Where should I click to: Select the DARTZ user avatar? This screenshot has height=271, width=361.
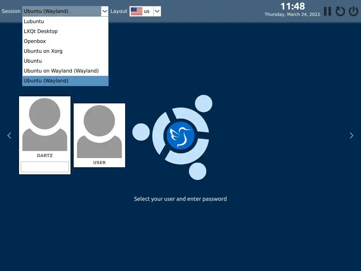click(x=45, y=125)
